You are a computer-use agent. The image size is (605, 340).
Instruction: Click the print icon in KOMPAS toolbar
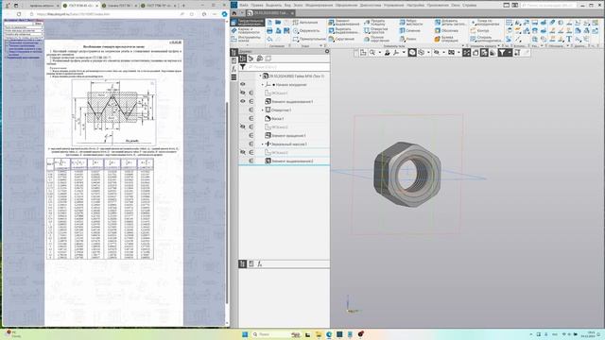269,30
